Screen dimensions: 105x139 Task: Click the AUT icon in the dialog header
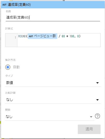point(4,5)
